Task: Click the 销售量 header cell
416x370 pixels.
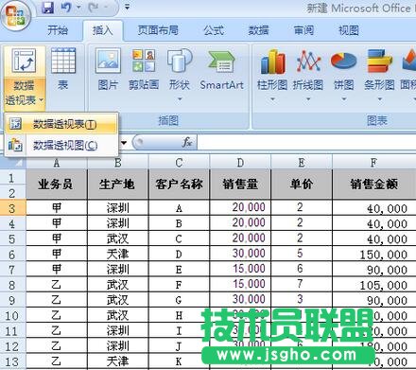Action: pyautogui.click(x=240, y=185)
